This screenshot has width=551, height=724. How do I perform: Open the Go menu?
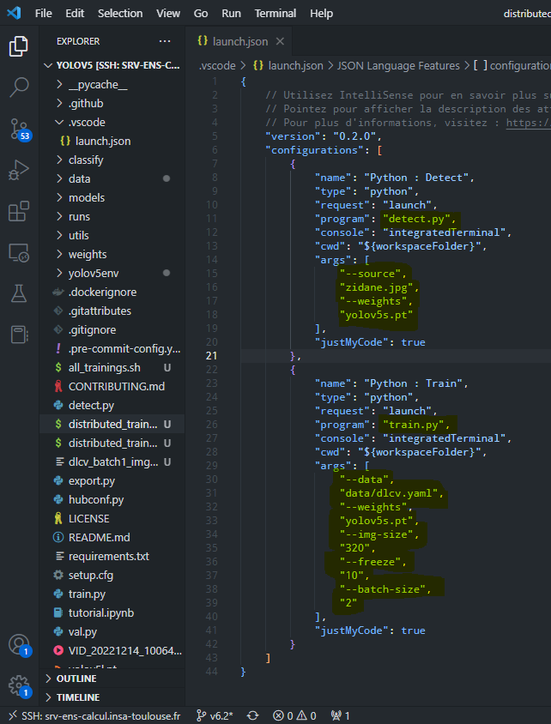[201, 14]
